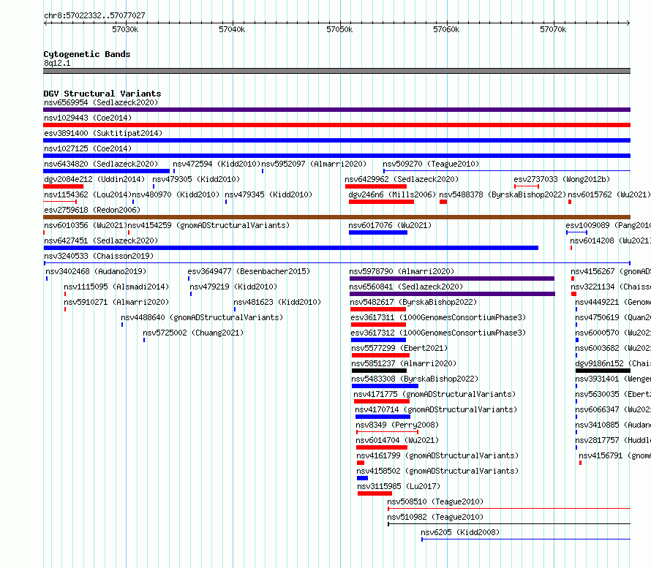651x568 pixels.
Task: Open nsv510982 (Teague2010) label
Action: click(435, 517)
